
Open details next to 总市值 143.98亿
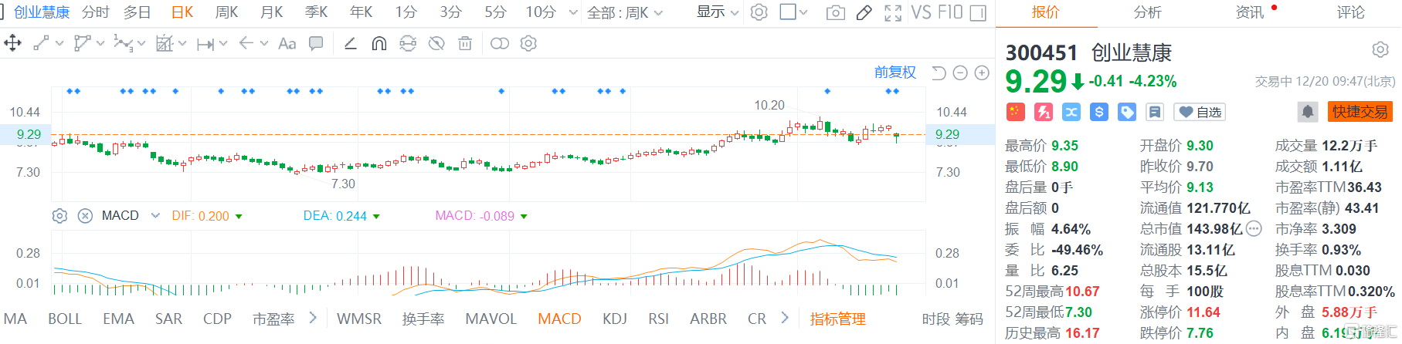1254,228
